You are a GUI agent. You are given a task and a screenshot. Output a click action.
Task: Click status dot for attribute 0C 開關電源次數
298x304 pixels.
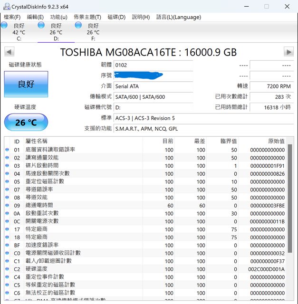pyautogui.click(x=7, y=221)
